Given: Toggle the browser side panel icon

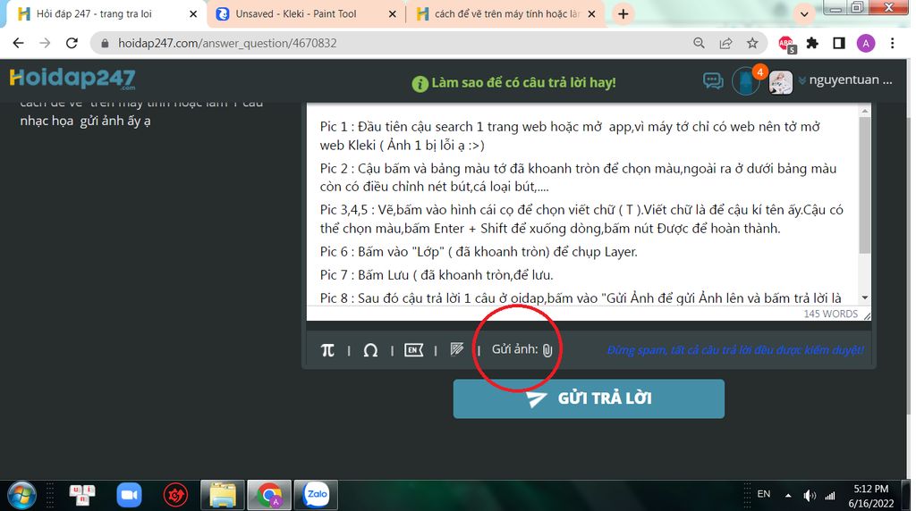Looking at the screenshot, I should [x=839, y=43].
